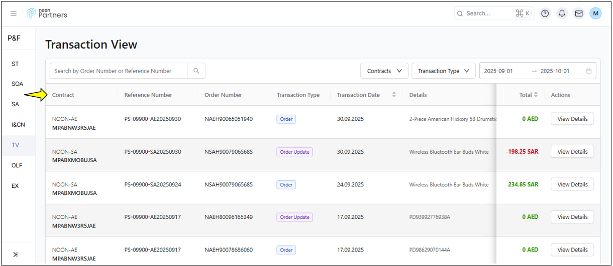Open the Contracts dropdown filter
The image size is (613, 266).
click(384, 71)
